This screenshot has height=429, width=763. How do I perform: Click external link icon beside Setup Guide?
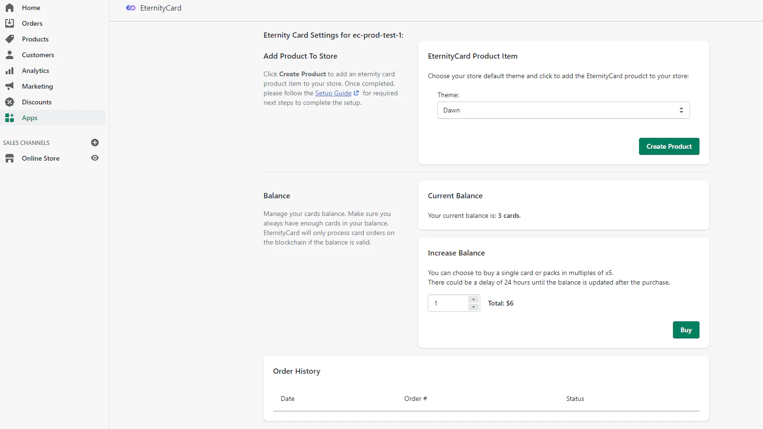tap(356, 93)
